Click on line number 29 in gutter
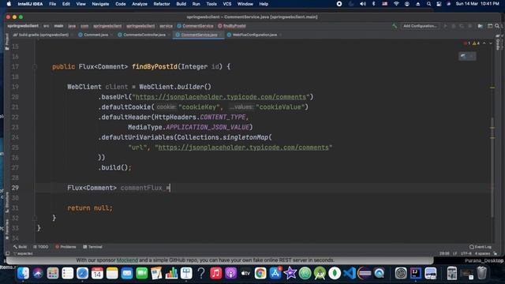The height and width of the screenshot is (284, 505). click(x=15, y=188)
